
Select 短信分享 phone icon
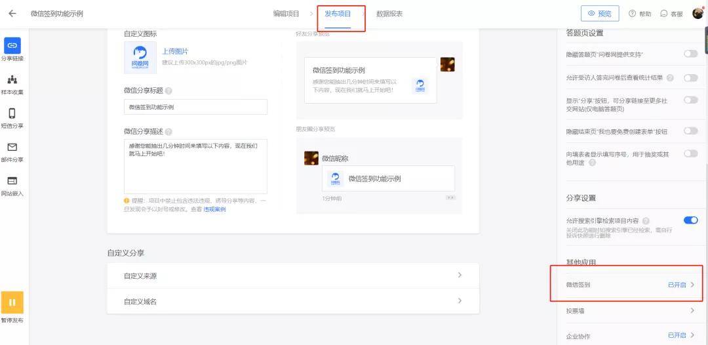click(x=12, y=113)
